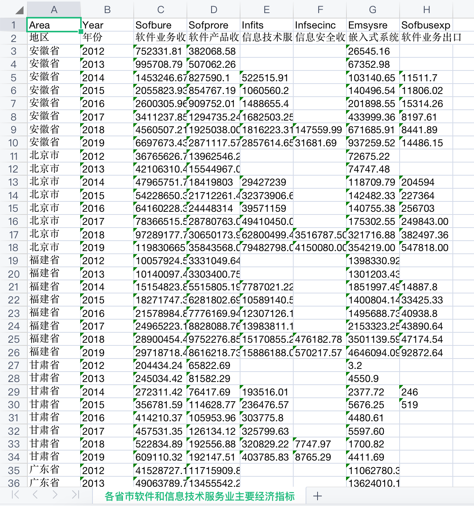The height and width of the screenshot is (506, 474).
Task: Select column D header
Action: (213, 10)
